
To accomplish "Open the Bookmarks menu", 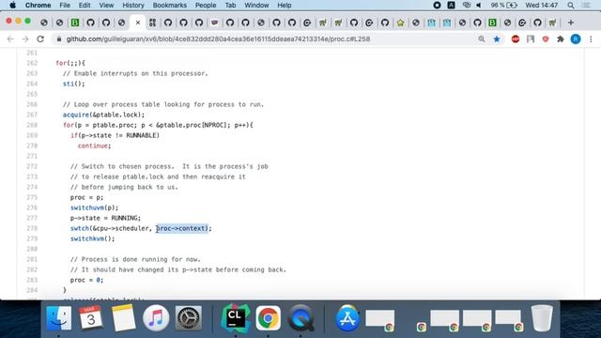I will click(x=169, y=6).
